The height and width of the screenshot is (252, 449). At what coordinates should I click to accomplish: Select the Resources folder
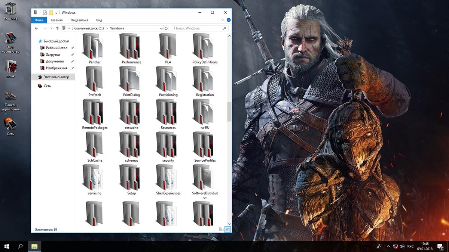[x=168, y=114]
